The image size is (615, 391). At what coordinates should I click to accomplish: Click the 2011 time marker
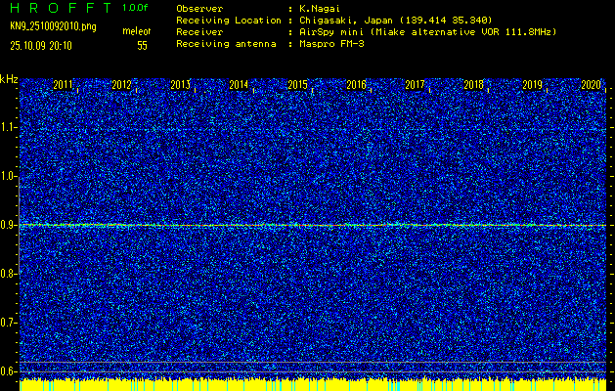[64, 85]
